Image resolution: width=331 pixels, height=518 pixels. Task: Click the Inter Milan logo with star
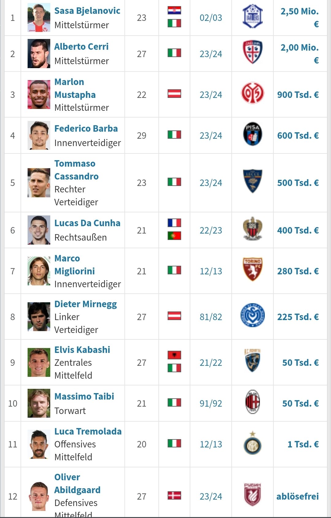pyautogui.click(x=253, y=443)
